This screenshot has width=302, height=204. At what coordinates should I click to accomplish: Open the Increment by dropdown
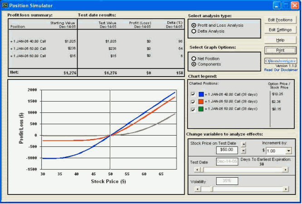(288, 151)
